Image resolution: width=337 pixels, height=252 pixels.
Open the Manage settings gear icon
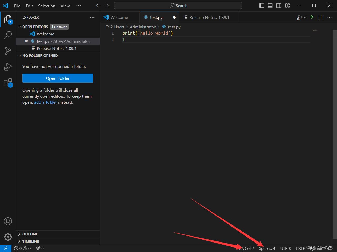(x=8, y=237)
